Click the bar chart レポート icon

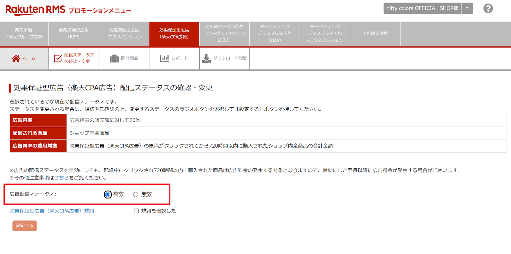pos(164,58)
